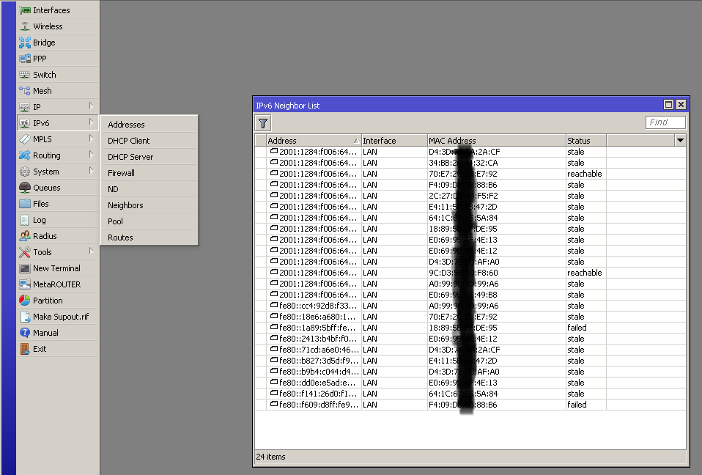
Task: Click the Queues icon
Action: pyautogui.click(x=25, y=187)
